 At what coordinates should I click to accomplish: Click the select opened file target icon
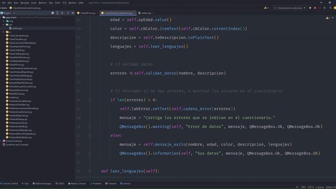click(x=52, y=13)
